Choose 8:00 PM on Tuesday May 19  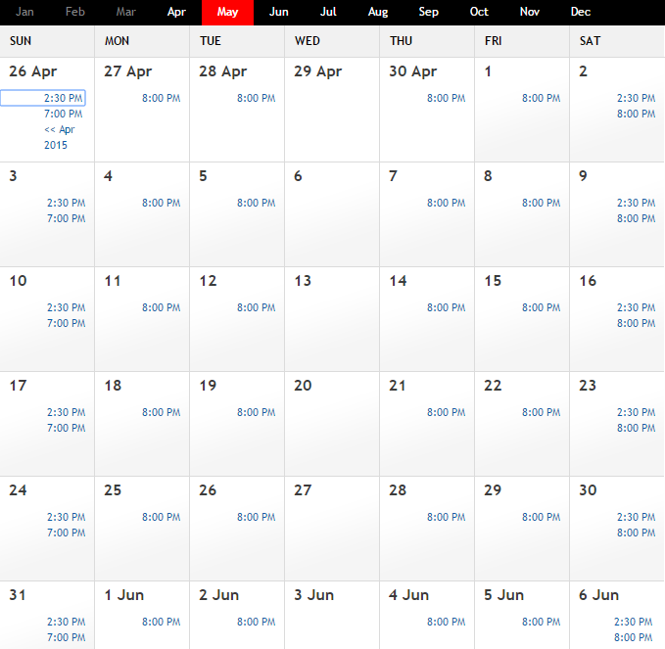[x=257, y=412]
